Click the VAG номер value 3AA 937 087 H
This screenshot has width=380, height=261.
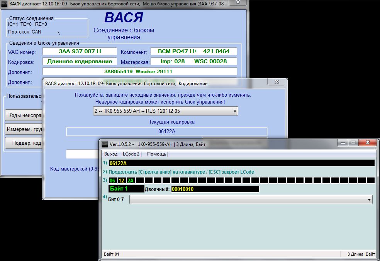pyautogui.click(x=80, y=51)
